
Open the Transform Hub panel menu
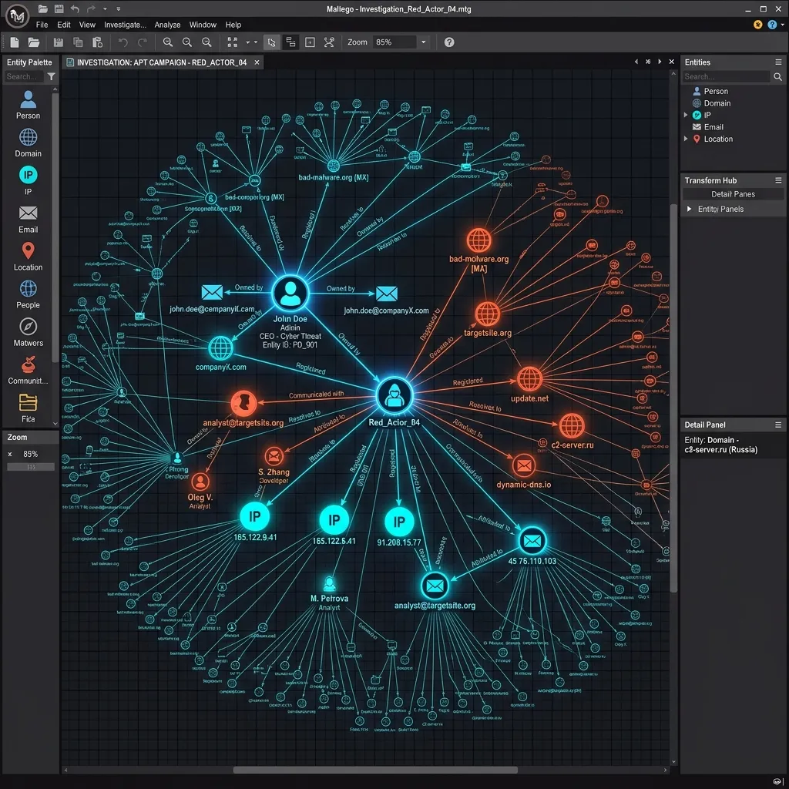point(778,180)
